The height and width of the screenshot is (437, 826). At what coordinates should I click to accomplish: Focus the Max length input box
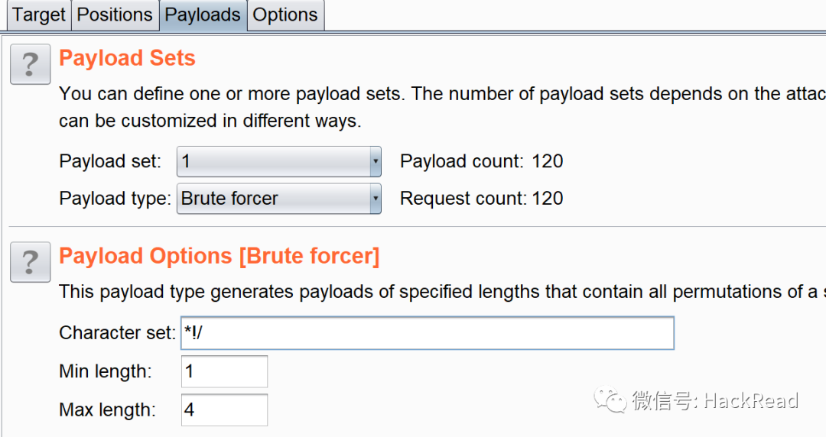click(224, 410)
